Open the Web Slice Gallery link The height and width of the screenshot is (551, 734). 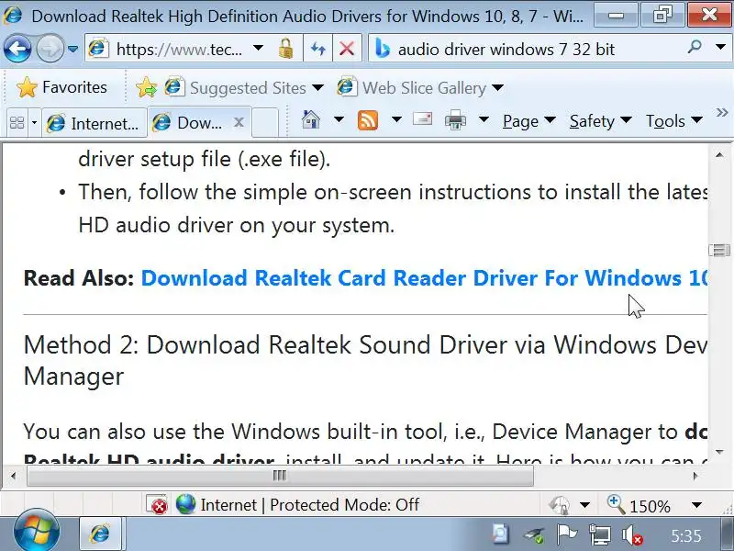click(420, 87)
